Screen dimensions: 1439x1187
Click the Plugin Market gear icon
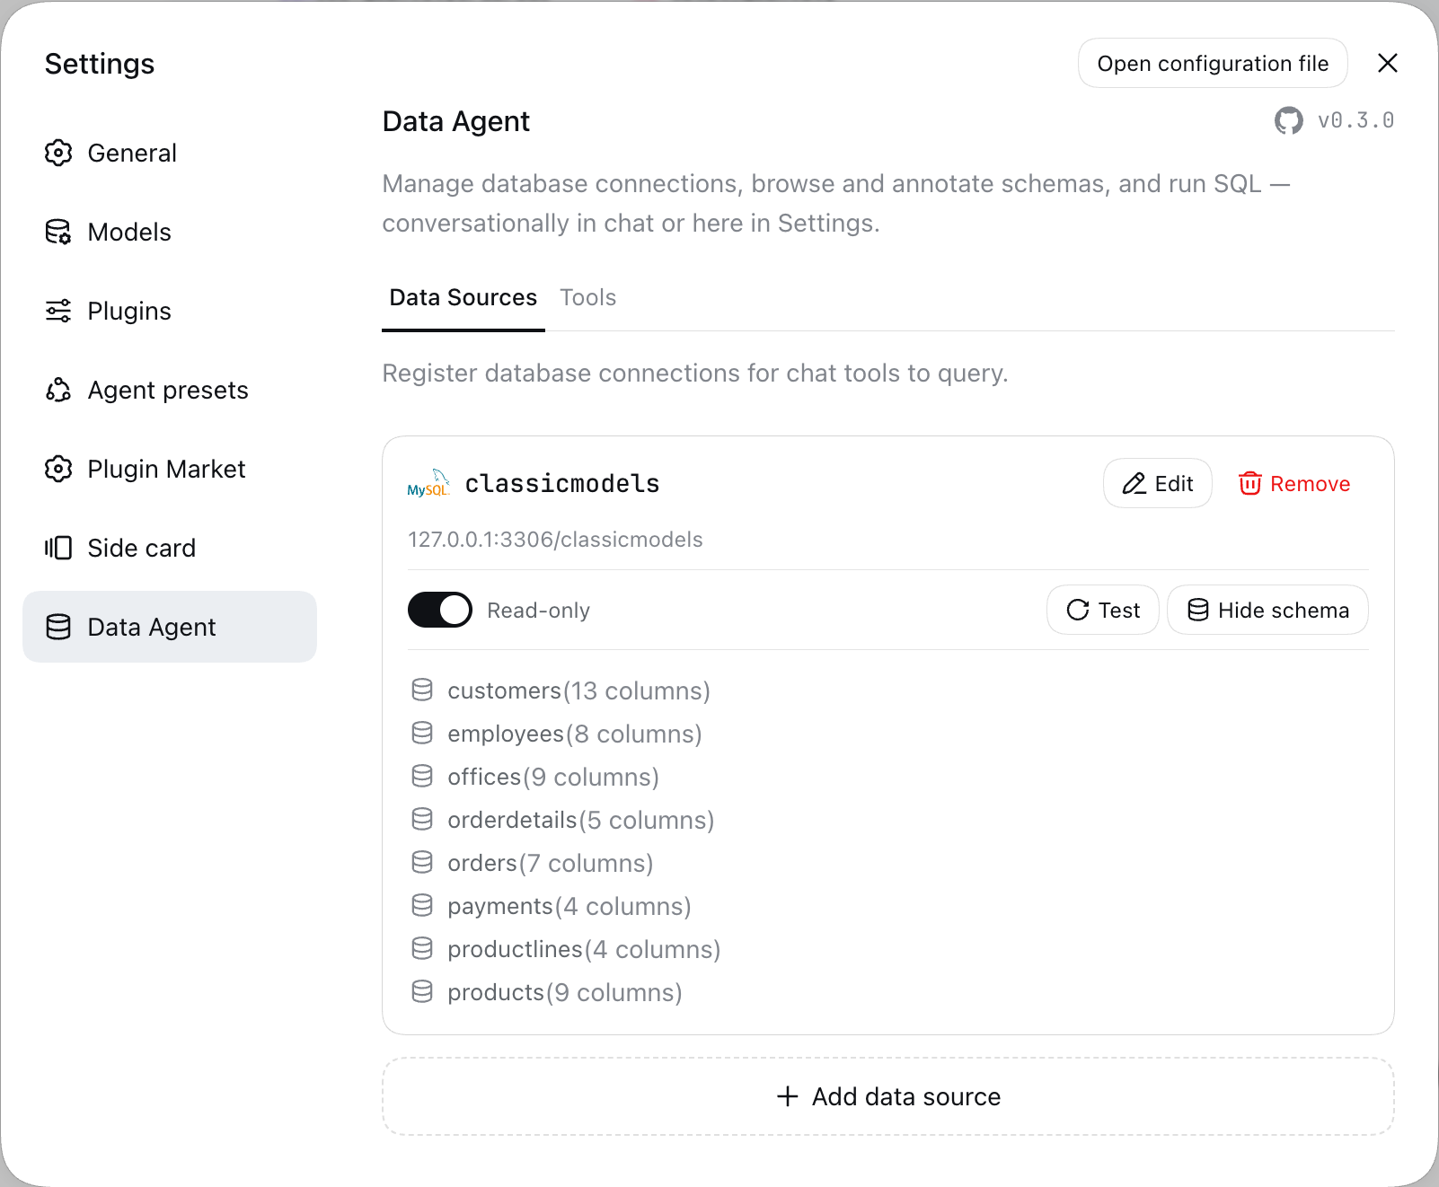pyautogui.click(x=58, y=469)
